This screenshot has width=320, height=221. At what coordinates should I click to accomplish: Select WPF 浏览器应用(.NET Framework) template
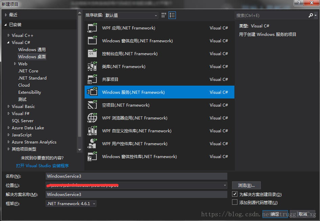click(159, 118)
